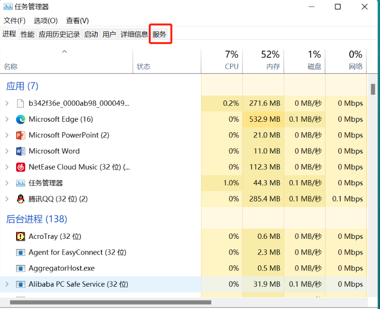
Task: Select the Microsoft PowerPoint icon
Action: (20, 135)
